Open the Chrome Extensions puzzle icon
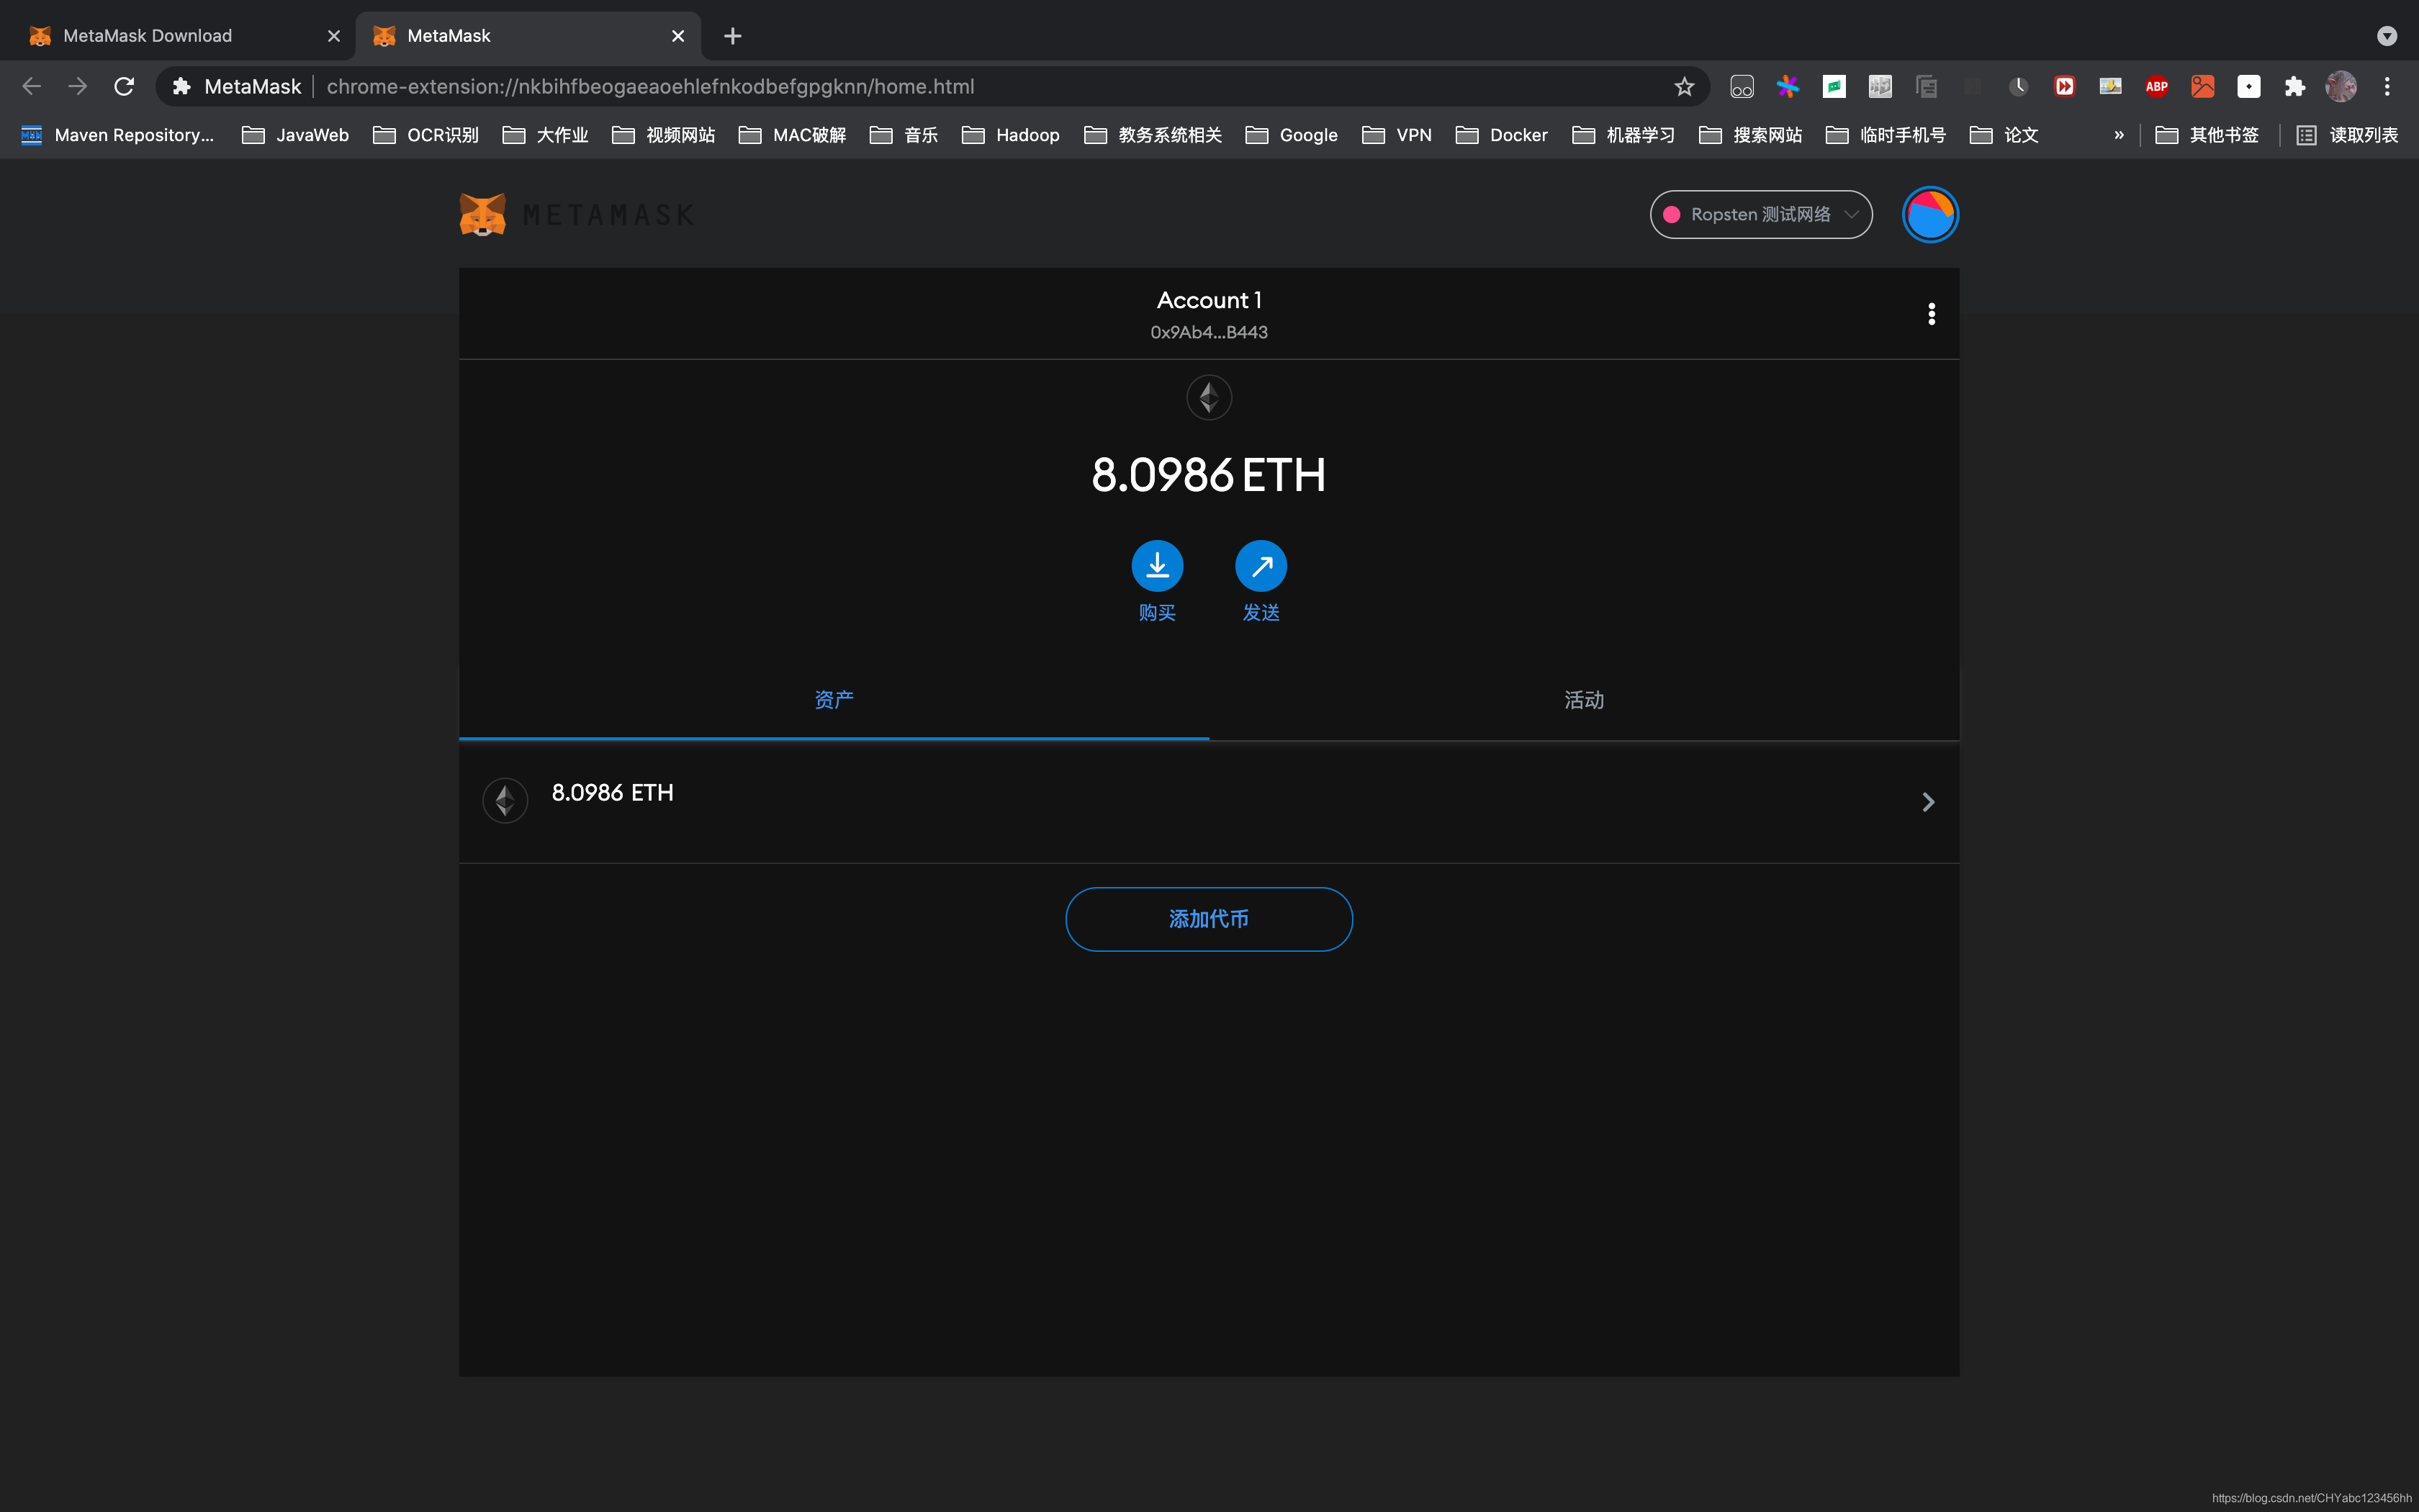The width and height of the screenshot is (2419, 1512). pos(2294,87)
